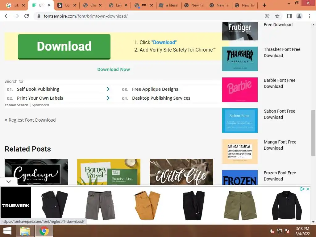
Task: Open Desktop Publishing Services result
Action: (x=161, y=98)
